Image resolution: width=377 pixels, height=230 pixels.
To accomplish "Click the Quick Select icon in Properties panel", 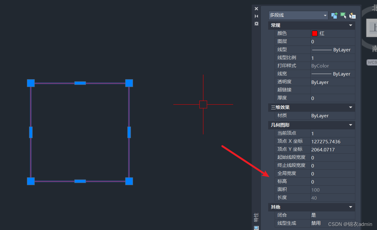I will click(x=353, y=15).
